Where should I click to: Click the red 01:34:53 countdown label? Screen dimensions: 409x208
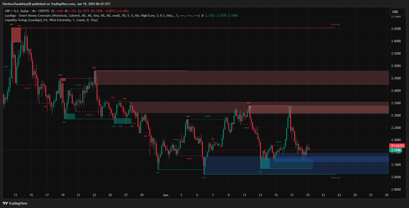tap(397, 146)
